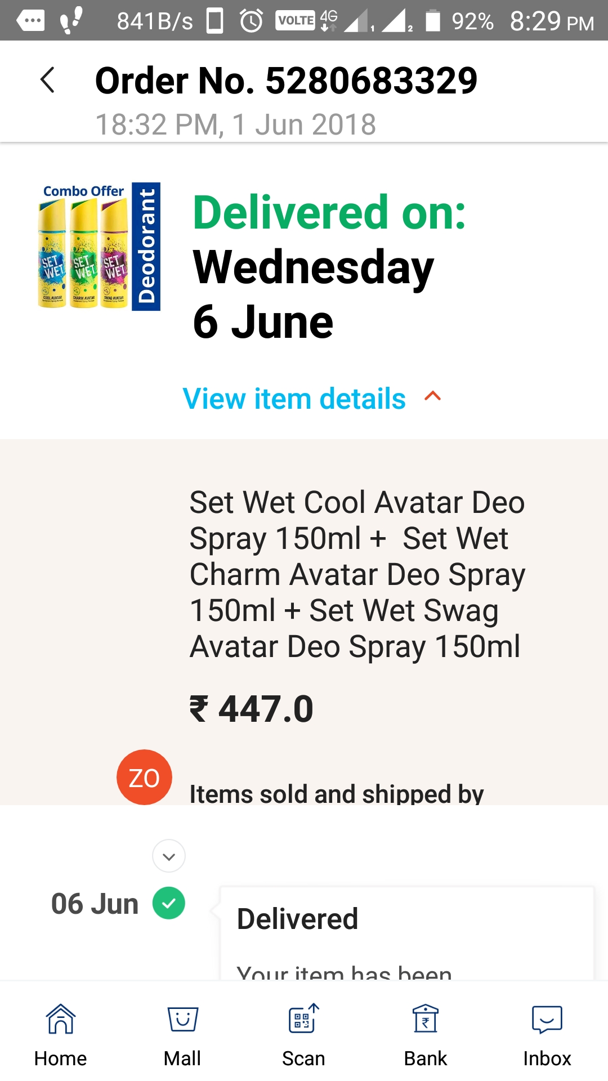Tap the Scan QR code icon
Image resolution: width=608 pixels, height=1081 pixels.
point(304,1019)
